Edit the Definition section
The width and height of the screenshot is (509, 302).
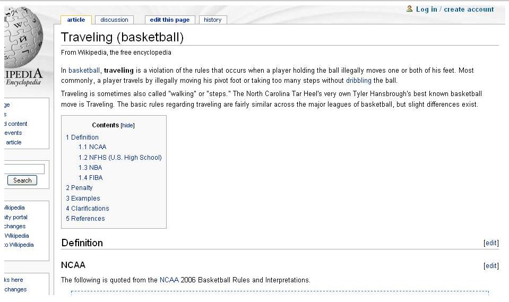(491, 243)
